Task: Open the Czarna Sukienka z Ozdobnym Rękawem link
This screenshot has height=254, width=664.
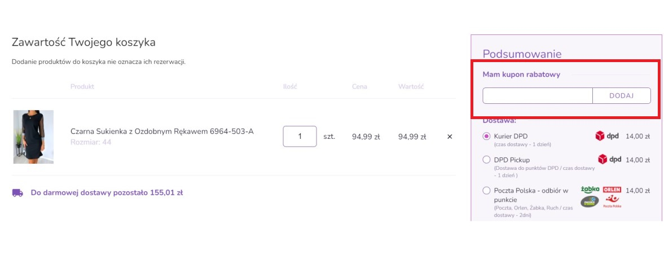Action: coord(162,132)
